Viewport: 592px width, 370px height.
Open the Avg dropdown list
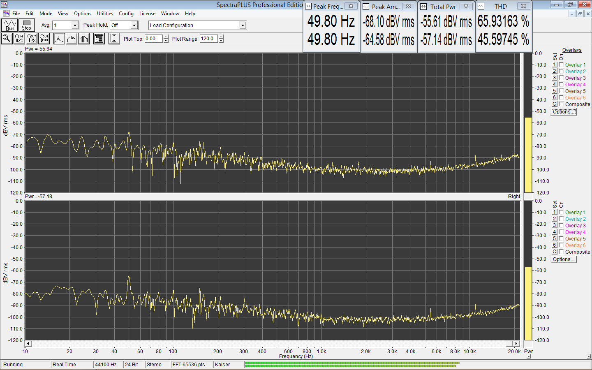click(75, 25)
